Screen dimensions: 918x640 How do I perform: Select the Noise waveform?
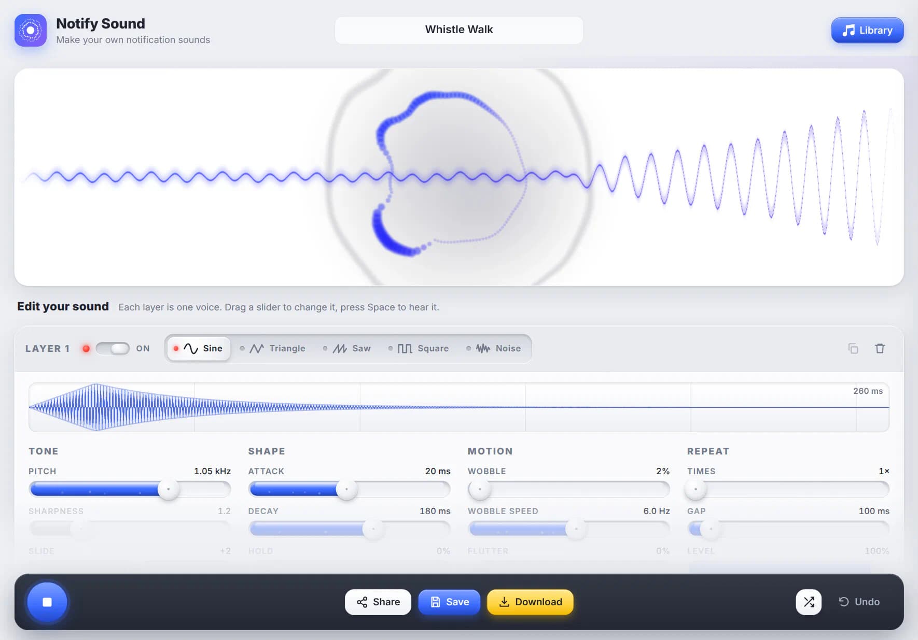point(494,348)
